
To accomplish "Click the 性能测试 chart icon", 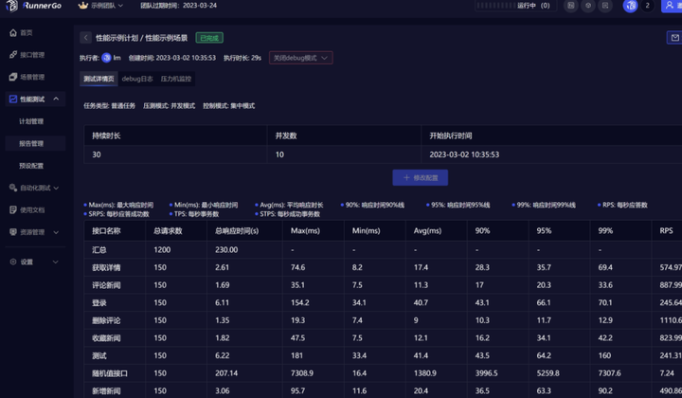I will [13, 99].
